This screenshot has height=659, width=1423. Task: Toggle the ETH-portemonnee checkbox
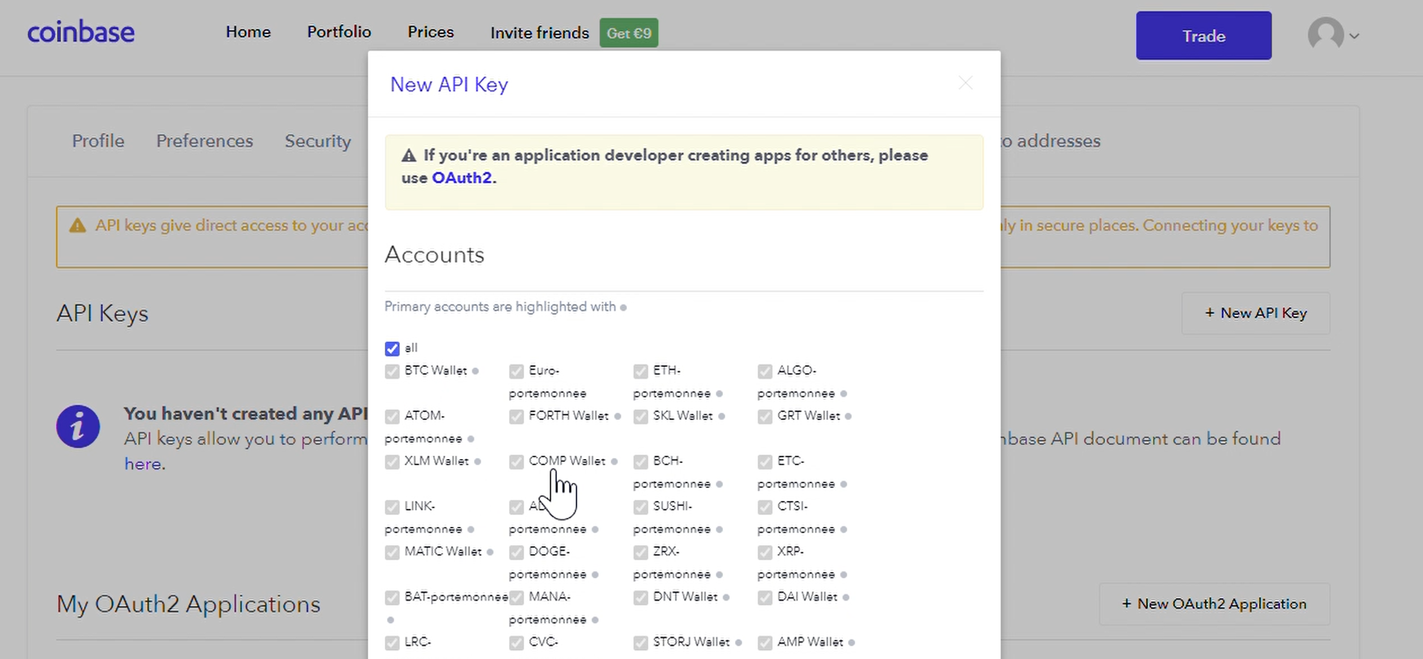641,371
